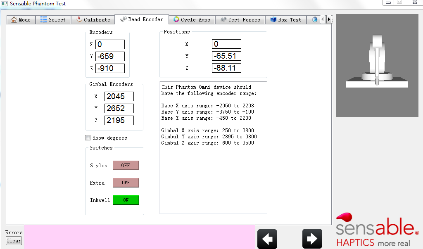
Task: Click the Mode tab house icon
Action: (14, 19)
